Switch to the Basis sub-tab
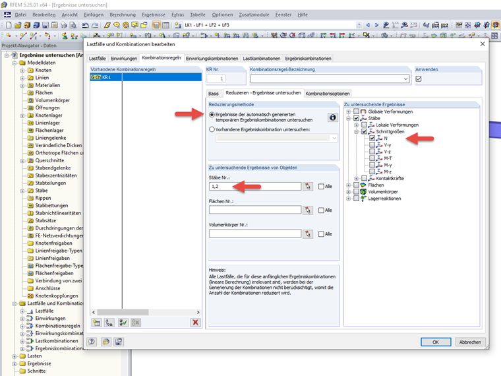The width and height of the screenshot is (501, 376). tap(214, 94)
